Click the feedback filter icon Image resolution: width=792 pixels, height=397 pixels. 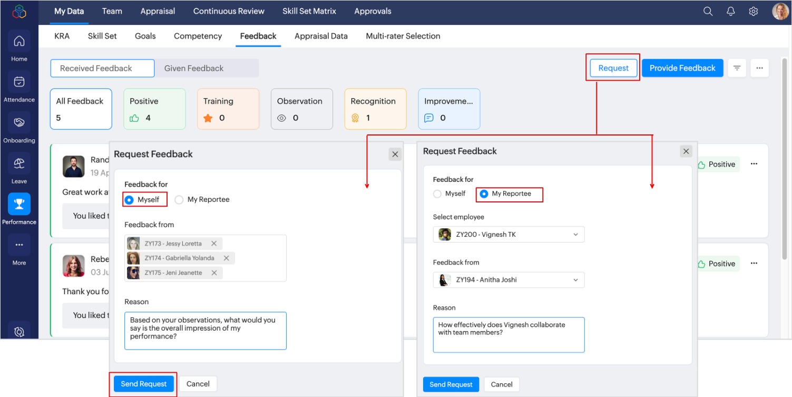[x=737, y=68]
